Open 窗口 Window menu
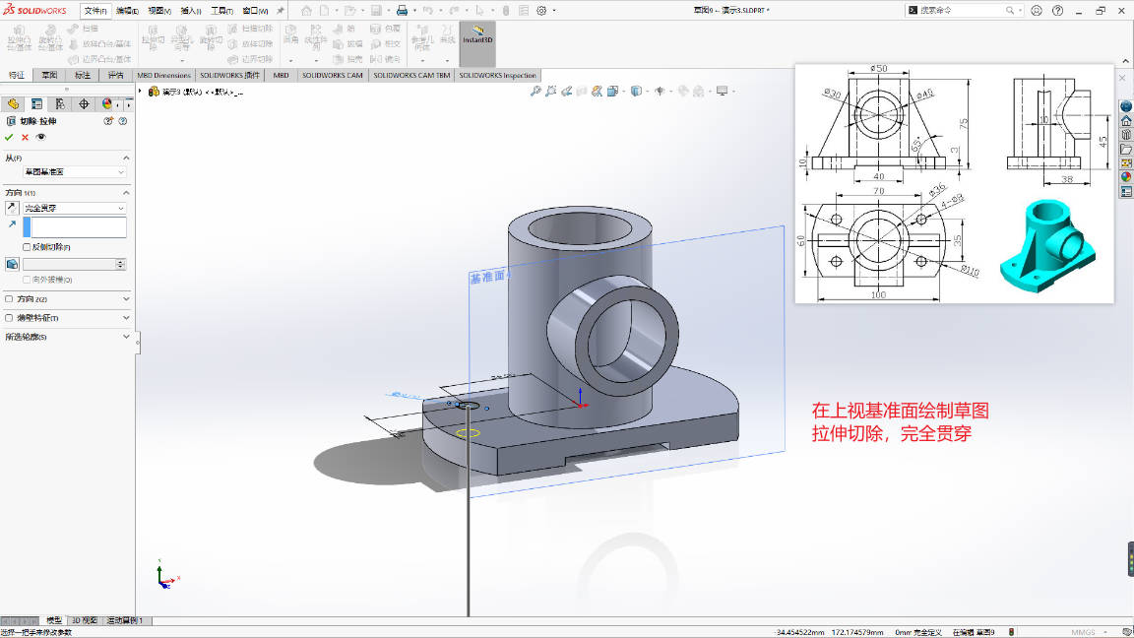Image resolution: width=1134 pixels, height=638 pixels. [x=255, y=10]
